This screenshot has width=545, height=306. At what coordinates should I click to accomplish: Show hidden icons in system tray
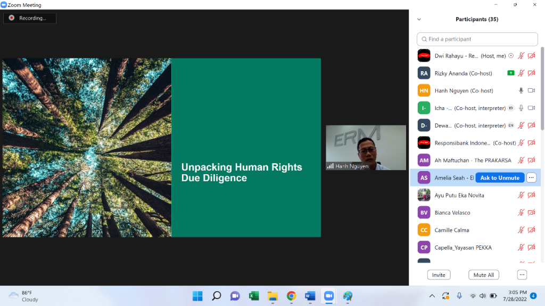point(432,296)
